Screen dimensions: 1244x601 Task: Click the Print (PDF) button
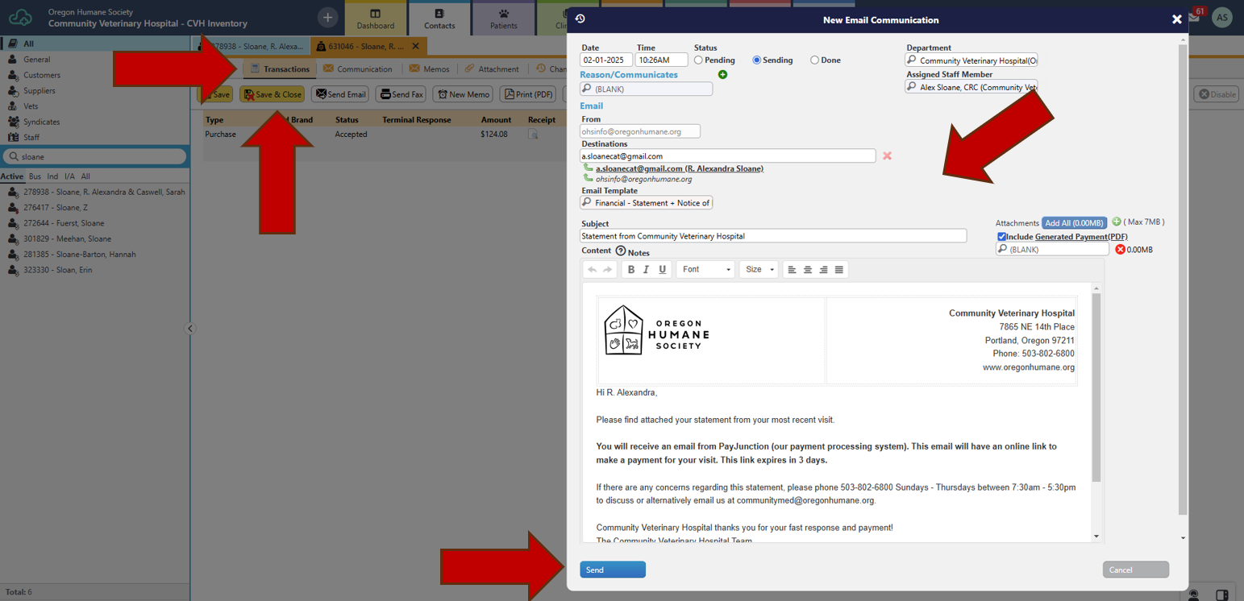coord(529,94)
